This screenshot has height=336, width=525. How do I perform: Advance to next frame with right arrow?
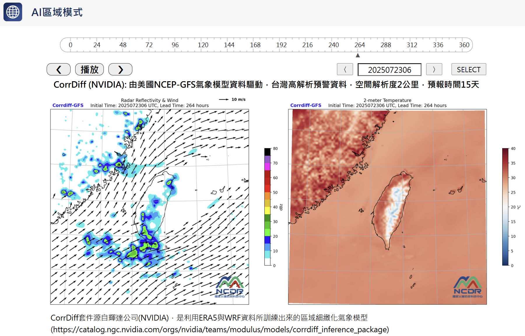pos(120,70)
